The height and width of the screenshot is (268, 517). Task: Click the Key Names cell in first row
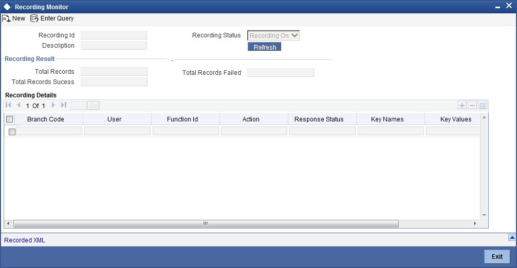point(391,131)
